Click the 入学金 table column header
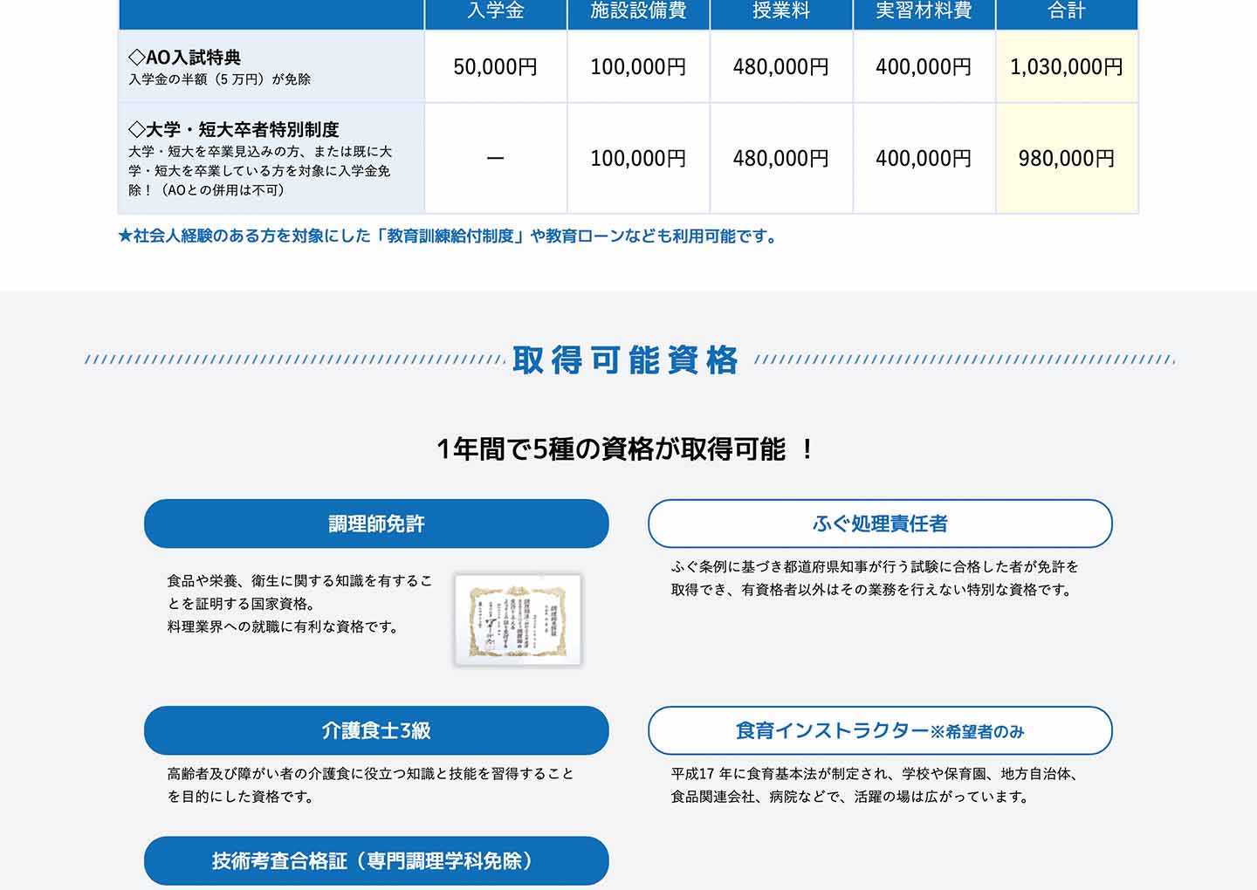Screen dimensions: 1257x890 [x=495, y=11]
